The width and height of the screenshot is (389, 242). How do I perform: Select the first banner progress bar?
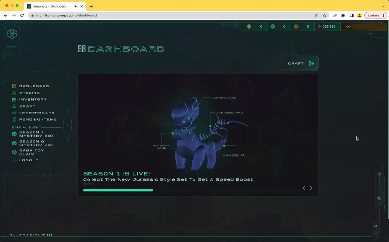point(118,190)
